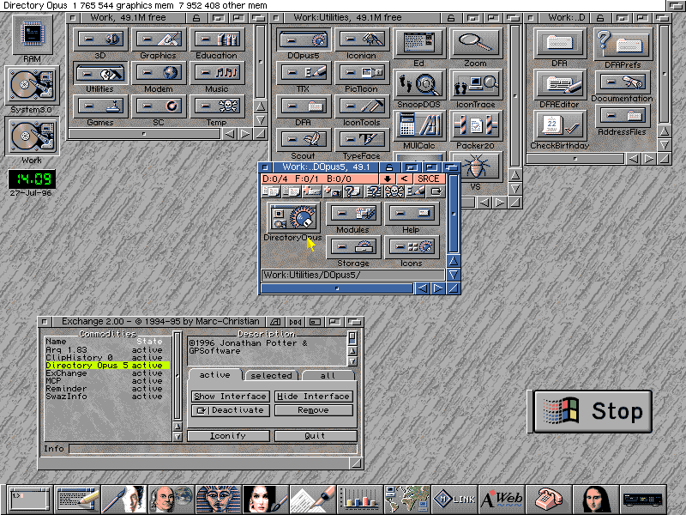
Task: Open the RAM disk icon
Action: point(33,35)
